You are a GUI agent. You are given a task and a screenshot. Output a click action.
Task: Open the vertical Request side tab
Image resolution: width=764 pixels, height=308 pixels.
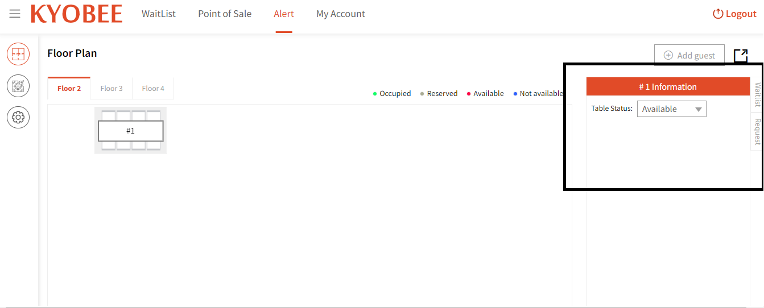click(x=757, y=131)
